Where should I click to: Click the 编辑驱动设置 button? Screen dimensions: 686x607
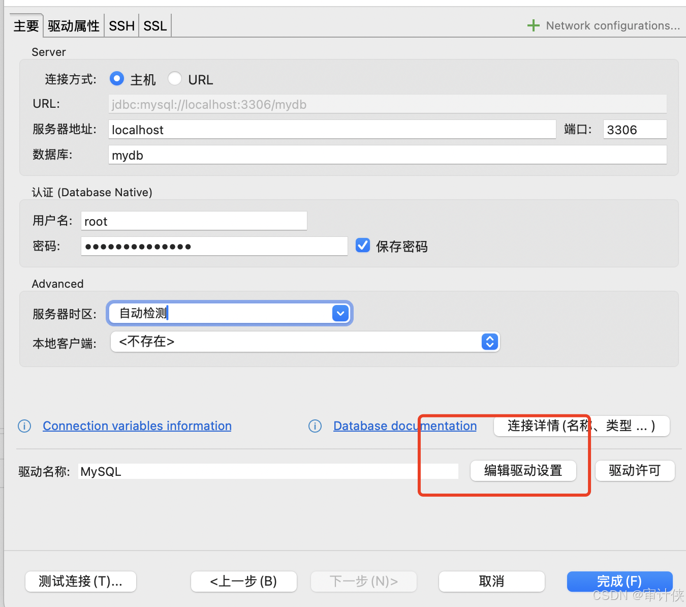[x=523, y=471]
